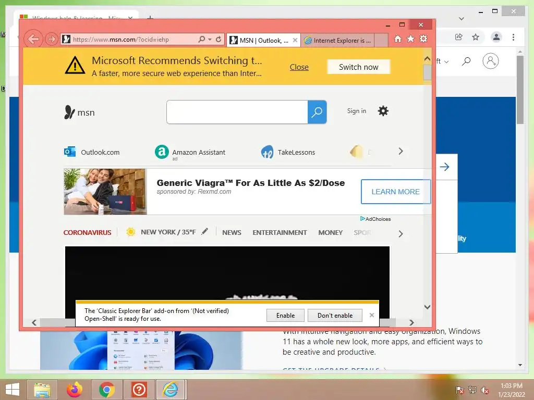The height and width of the screenshot is (400, 534).
Task: Open the Amazon Assistant shortcut
Action: pos(190,152)
